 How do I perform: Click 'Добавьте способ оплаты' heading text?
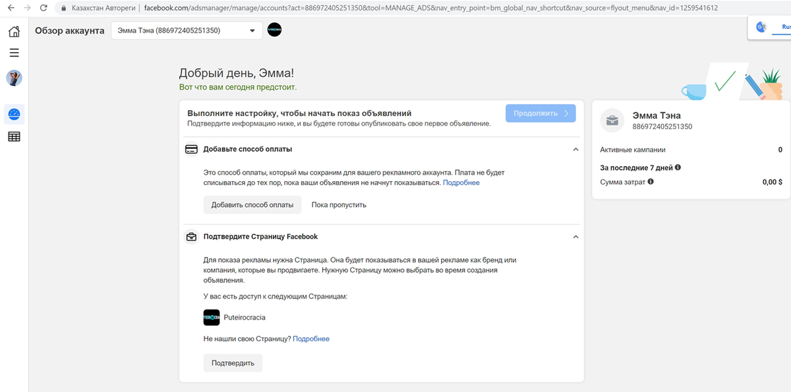point(247,150)
